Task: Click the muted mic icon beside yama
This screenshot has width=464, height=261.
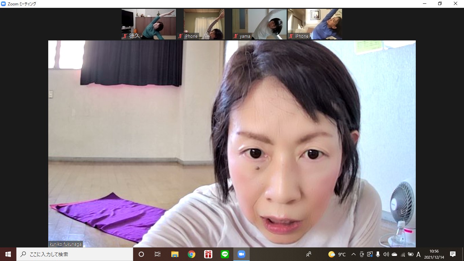Action: 236,36
